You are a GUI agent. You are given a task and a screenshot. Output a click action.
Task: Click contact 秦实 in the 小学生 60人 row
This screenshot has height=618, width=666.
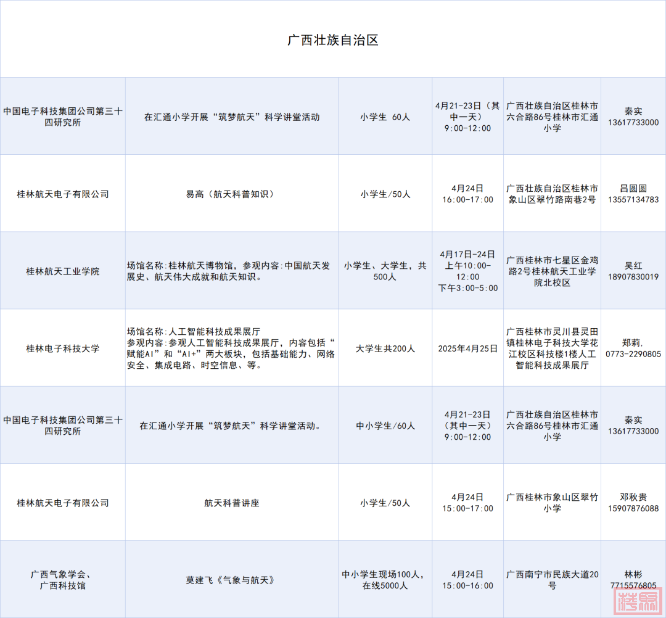pos(633,117)
